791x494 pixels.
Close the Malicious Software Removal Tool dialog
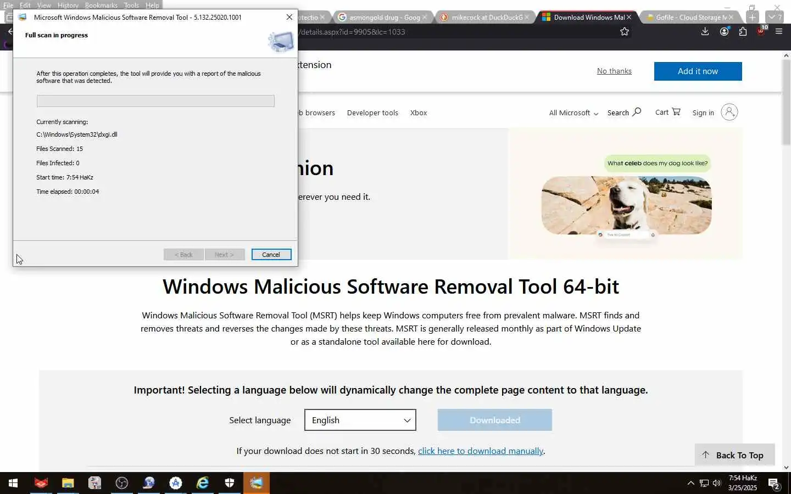coord(289,17)
